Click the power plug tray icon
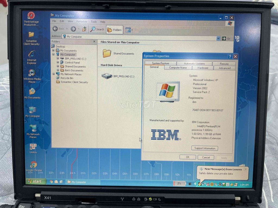The image size is (278, 208). click(x=190, y=184)
